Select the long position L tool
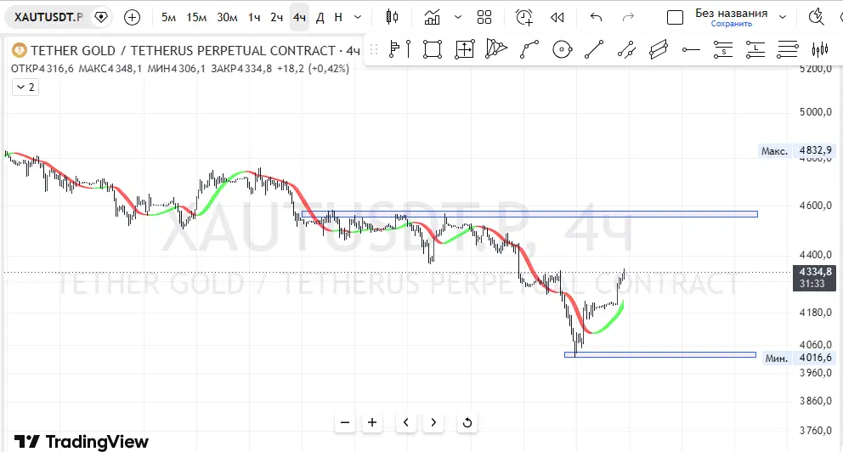 [x=755, y=49]
